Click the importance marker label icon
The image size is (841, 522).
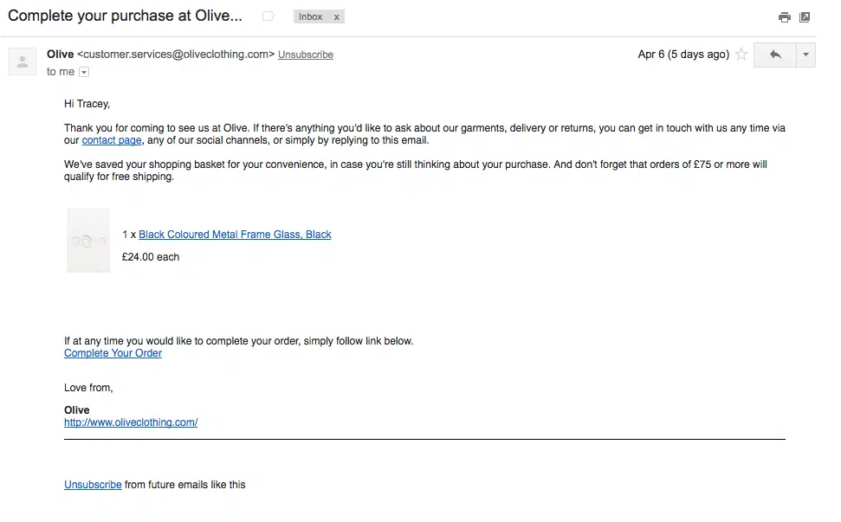(x=268, y=16)
